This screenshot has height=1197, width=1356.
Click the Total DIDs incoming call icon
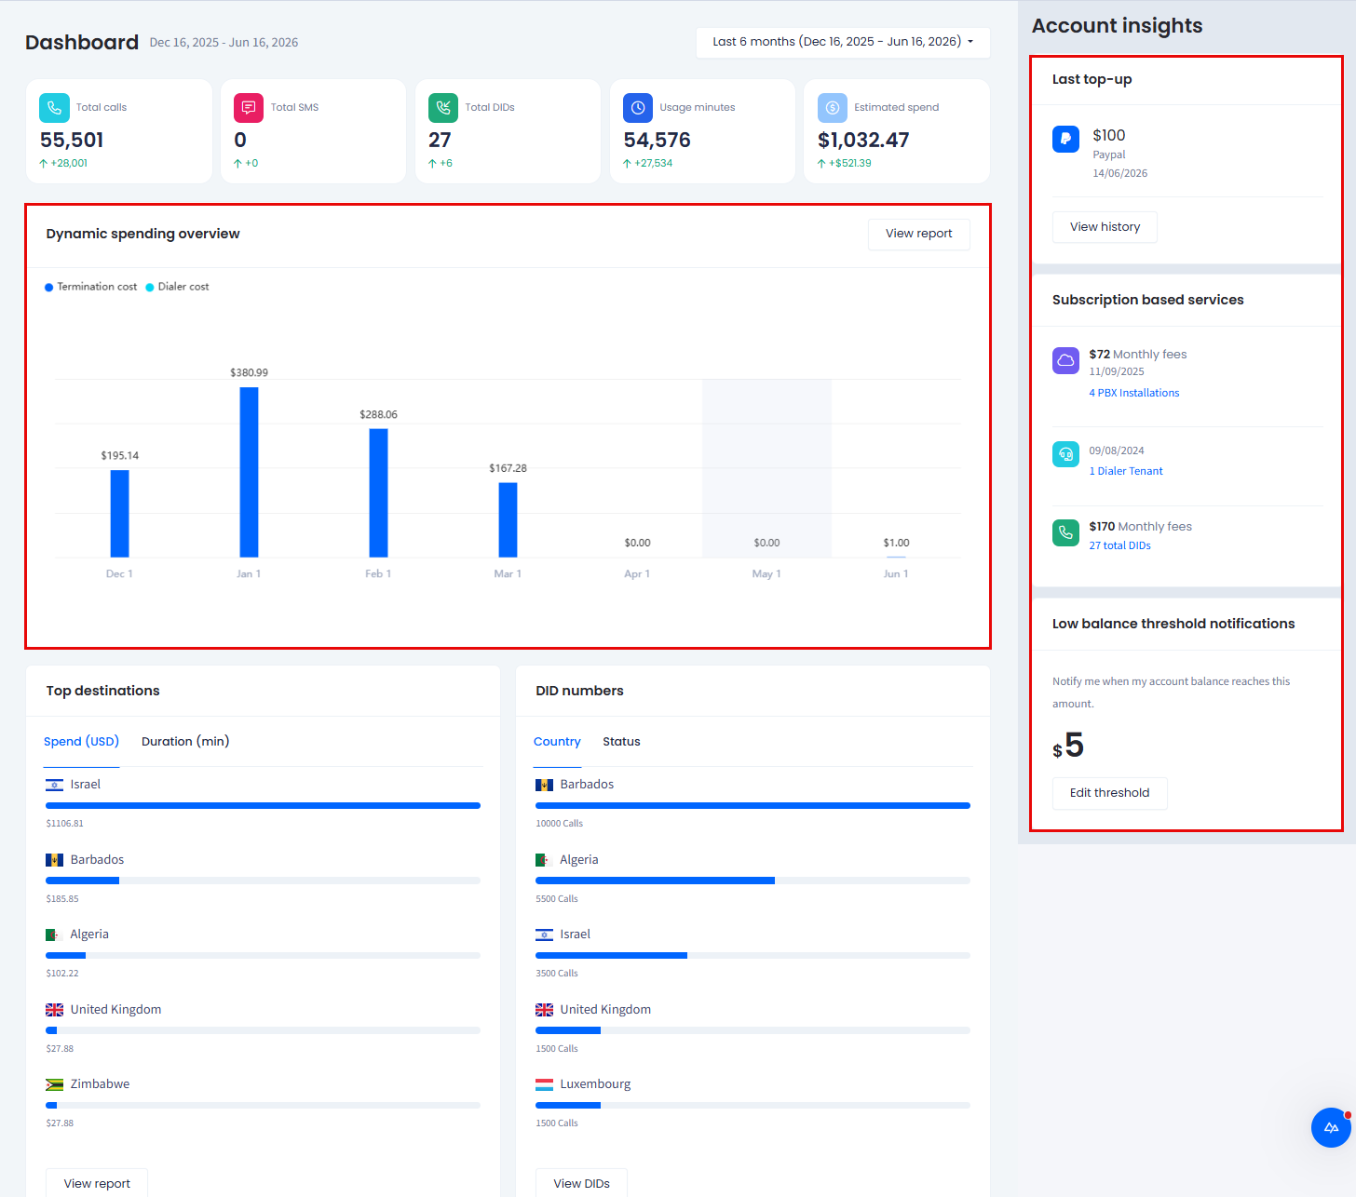(443, 108)
